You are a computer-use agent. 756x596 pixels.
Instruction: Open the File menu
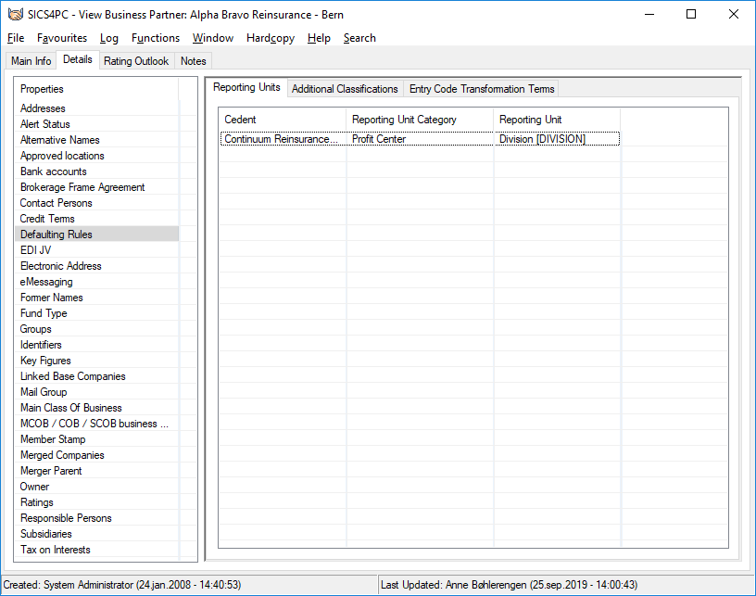point(15,38)
